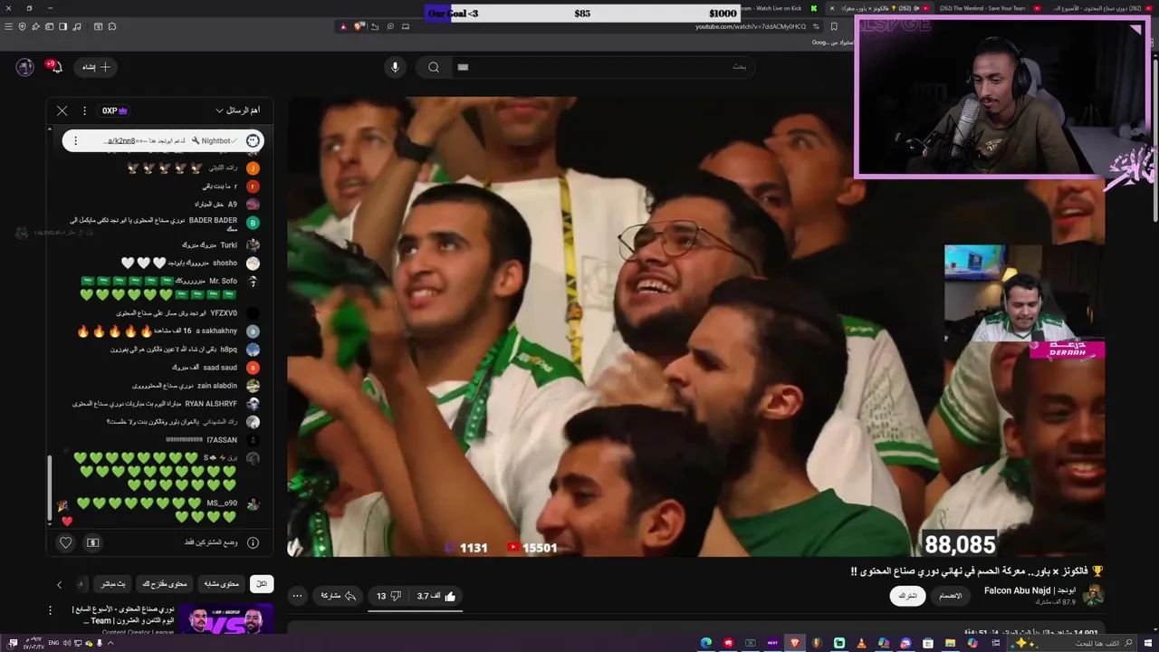Open the Brave Rewards triangle icon
1159x652 pixels.
pyautogui.click(x=343, y=26)
